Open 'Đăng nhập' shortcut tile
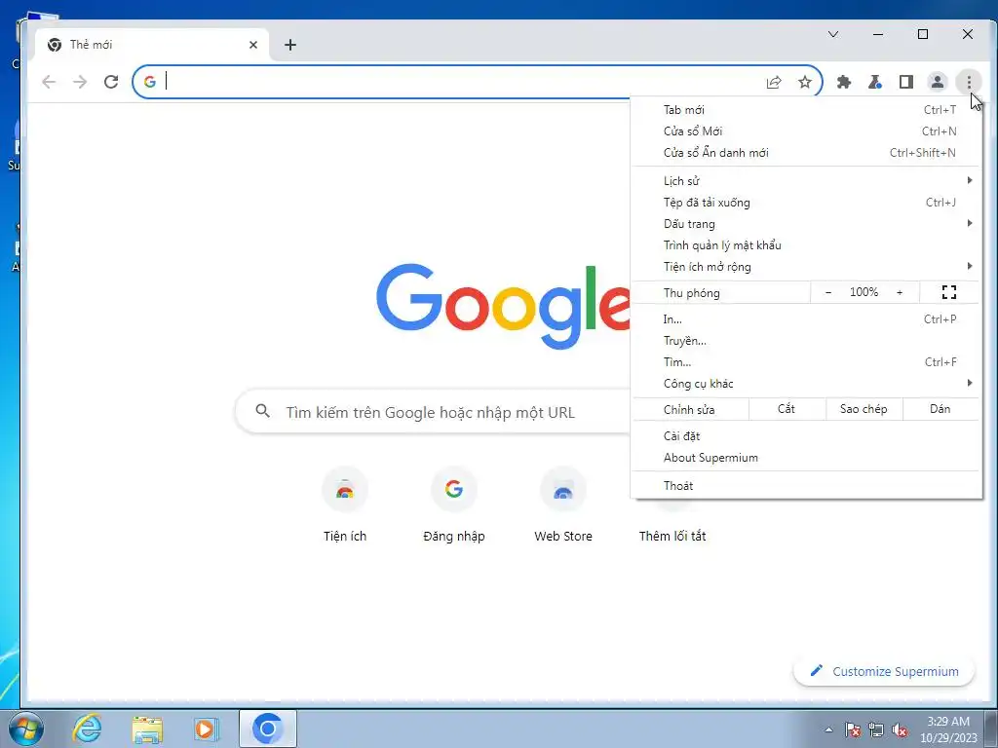Viewport: 998px width, 748px height. [454, 505]
